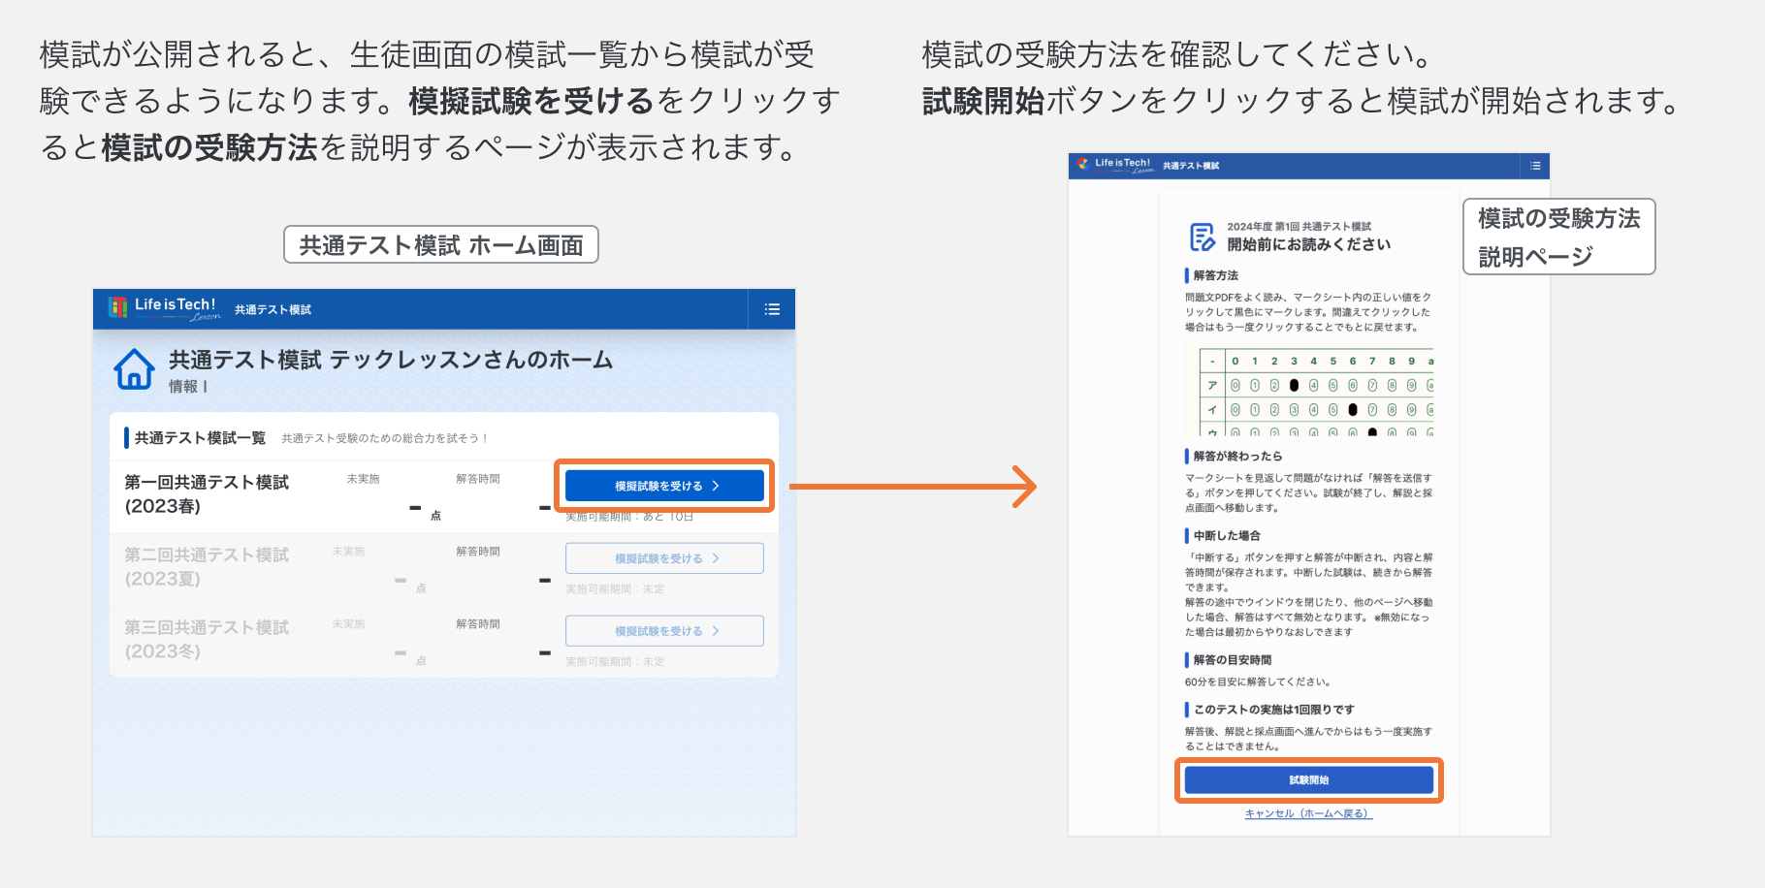Unmark the filled bubble in row ア

coord(1294,386)
